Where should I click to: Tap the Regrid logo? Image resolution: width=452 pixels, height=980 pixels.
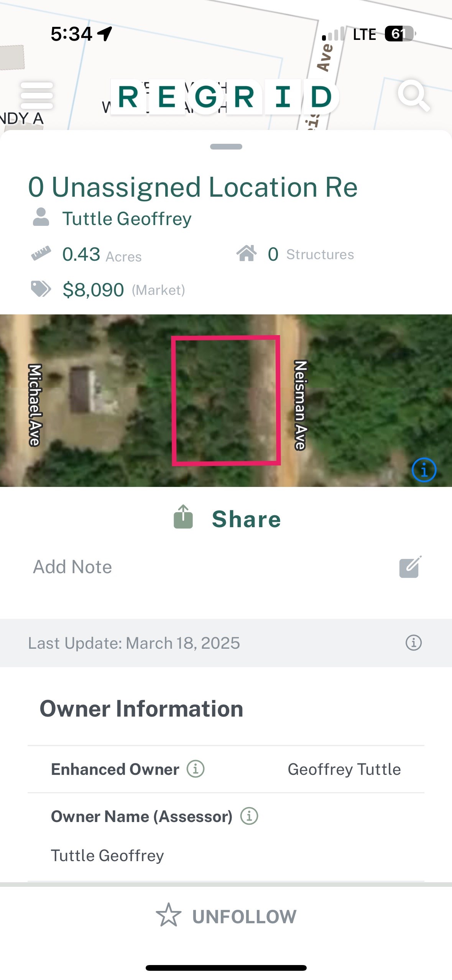pos(225,97)
